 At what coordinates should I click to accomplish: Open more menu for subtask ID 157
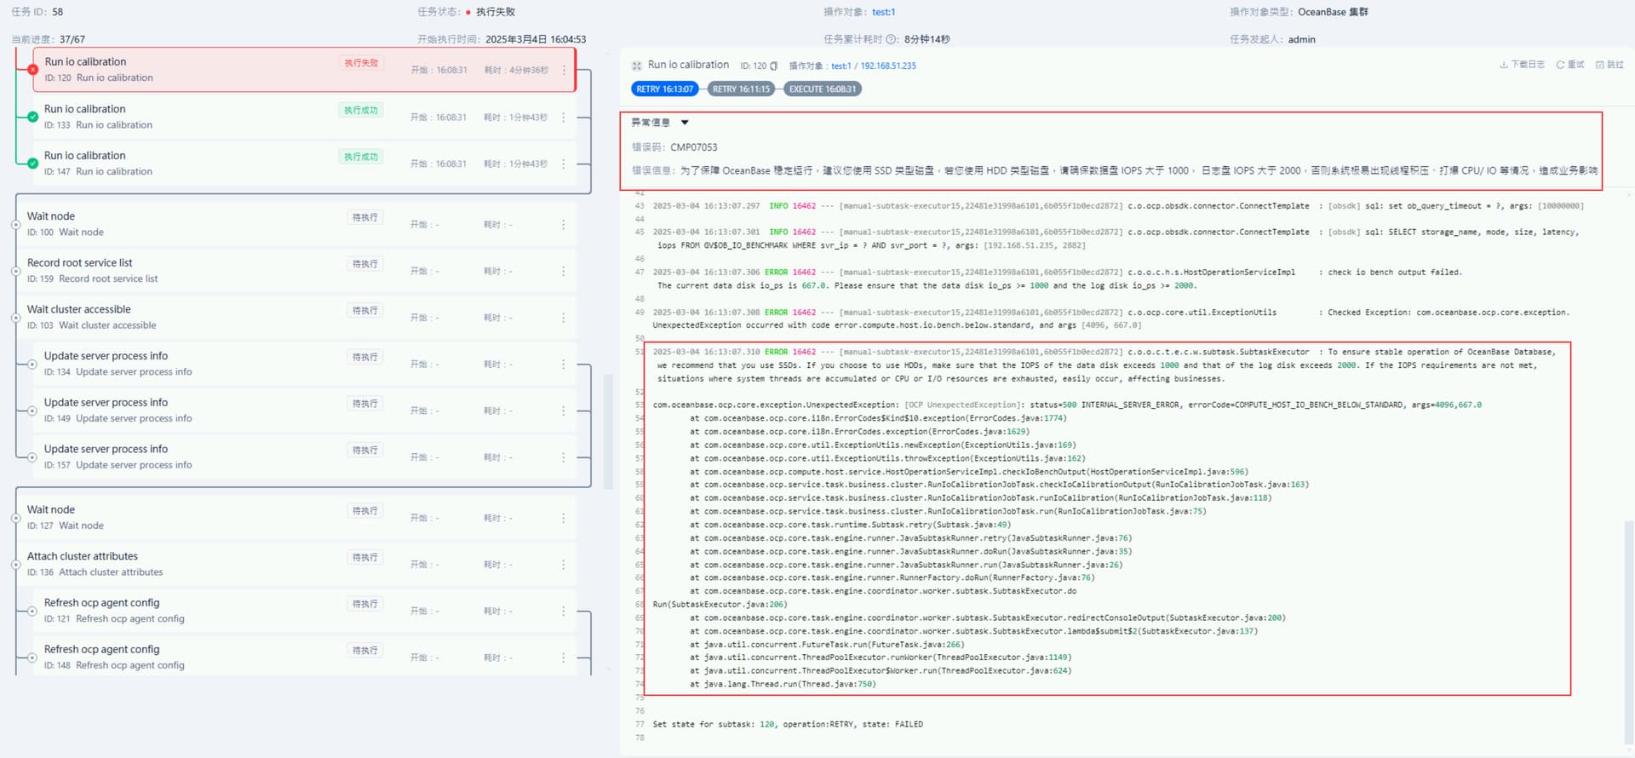(x=563, y=457)
